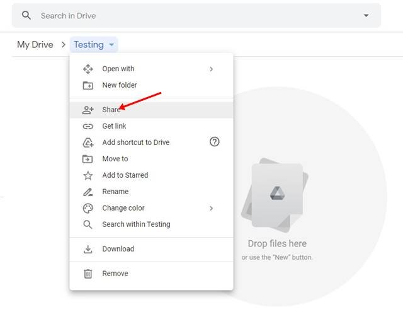
Task: Go to My Drive breadcrumb
Action: click(35, 45)
